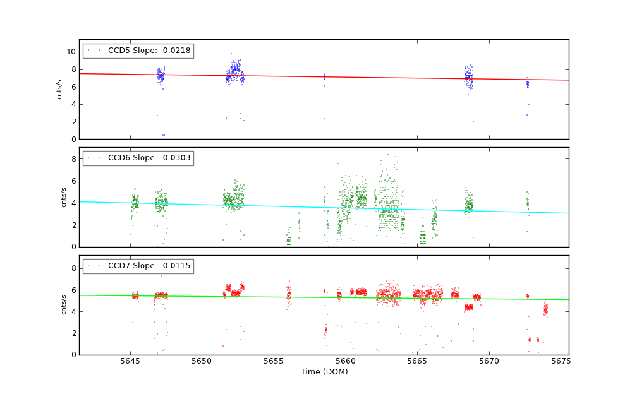Select the 5670 x-axis tick label
Screen dimensions: 632x394
tap(489, 361)
